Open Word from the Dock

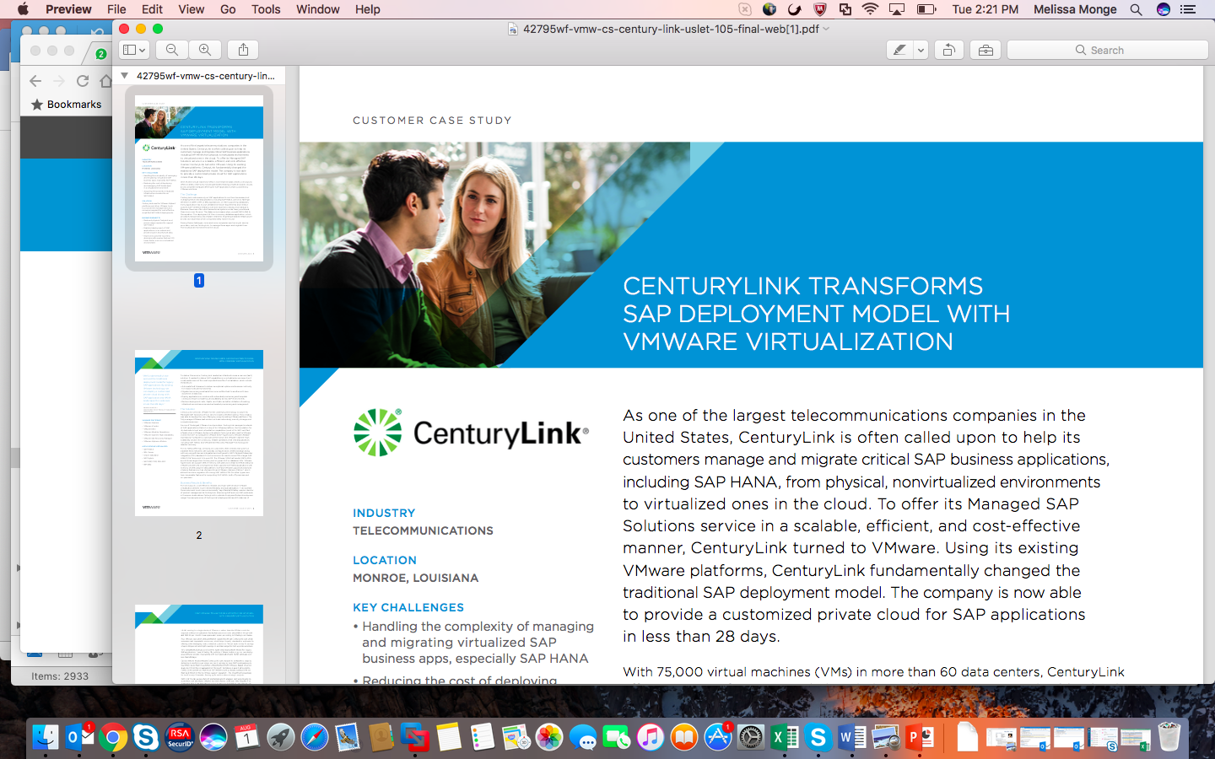851,737
